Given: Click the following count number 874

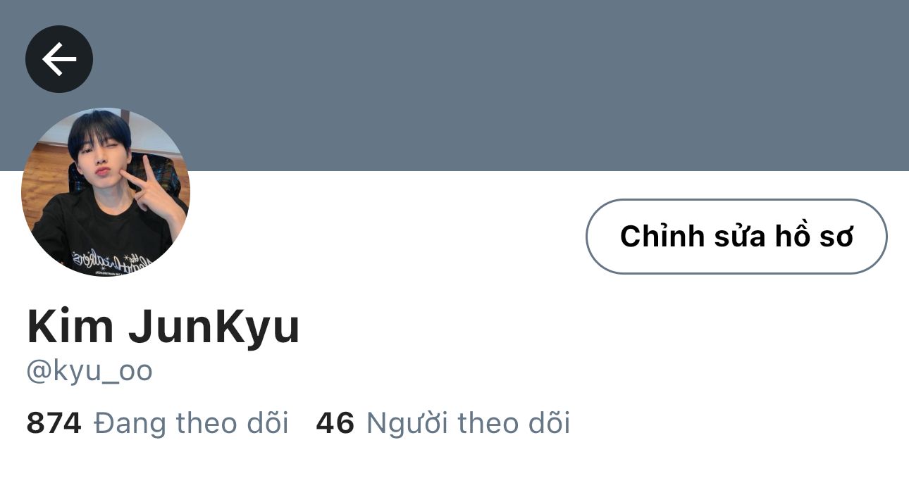Looking at the screenshot, I should [54, 423].
